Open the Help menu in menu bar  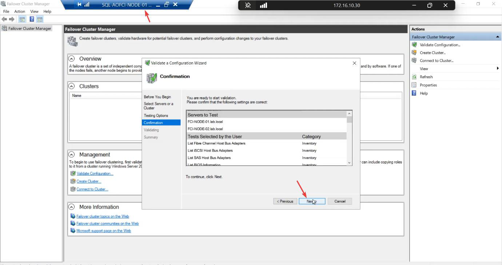coord(47,12)
